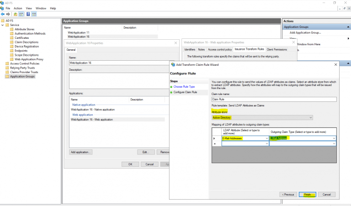
Task: Open the Action menu
Action: coord(18,8)
